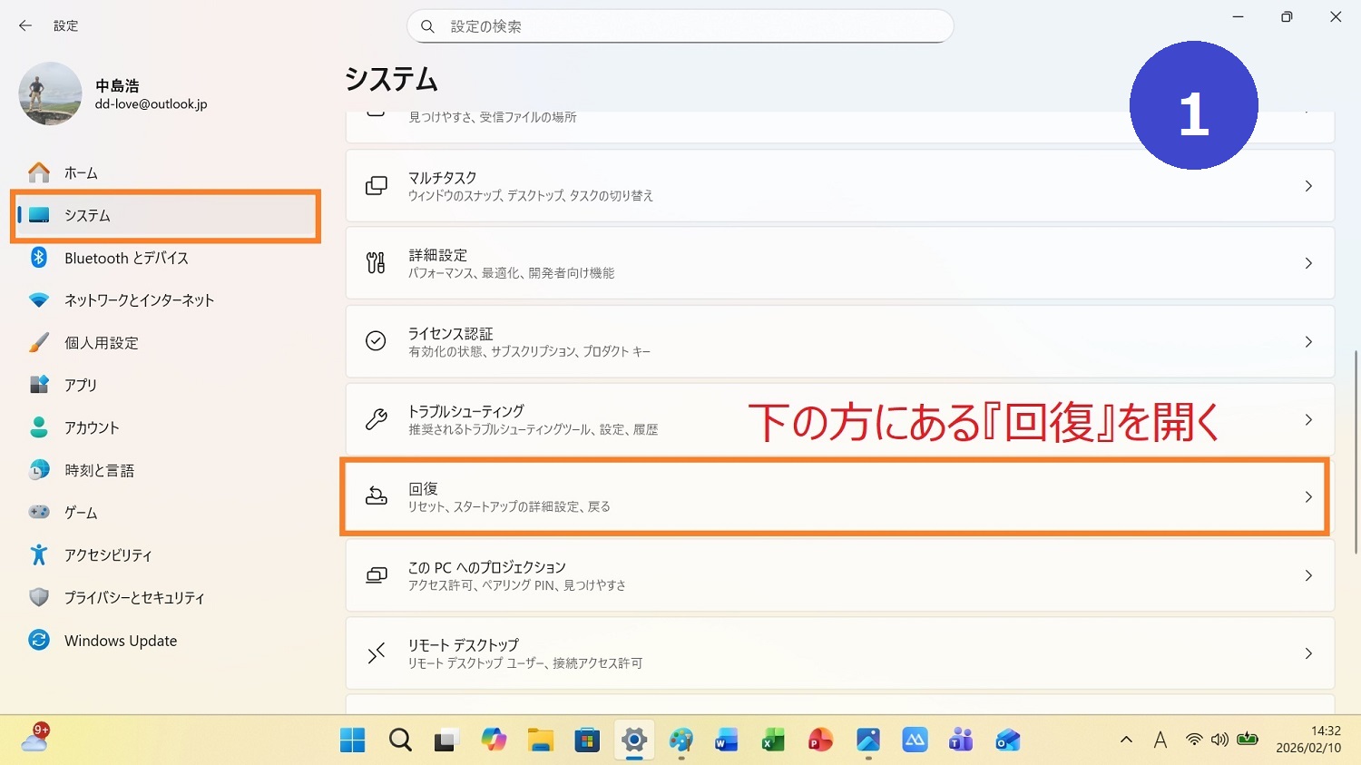Click the ライセンス認証 checkmark icon
The height and width of the screenshot is (765, 1361).
pyautogui.click(x=376, y=341)
